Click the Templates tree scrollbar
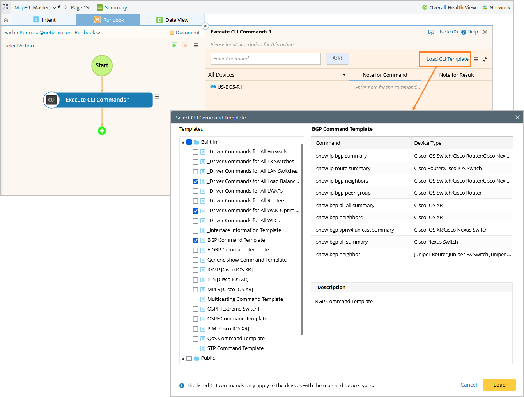The width and height of the screenshot is (524, 397). pos(302,239)
